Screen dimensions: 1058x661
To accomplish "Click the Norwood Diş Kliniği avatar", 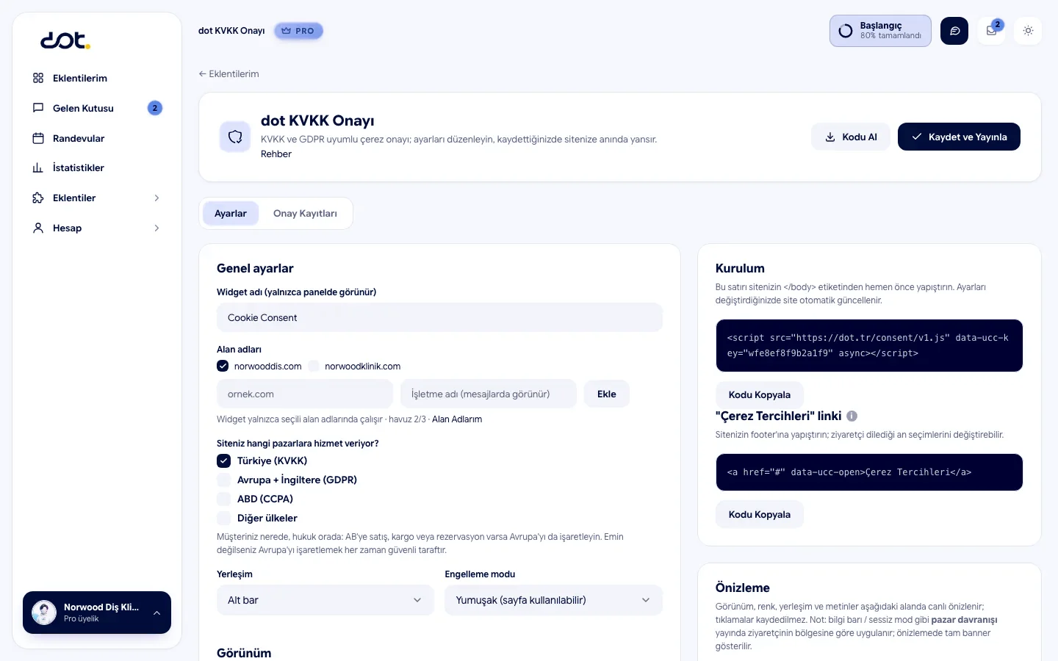I will pyautogui.click(x=44, y=613).
